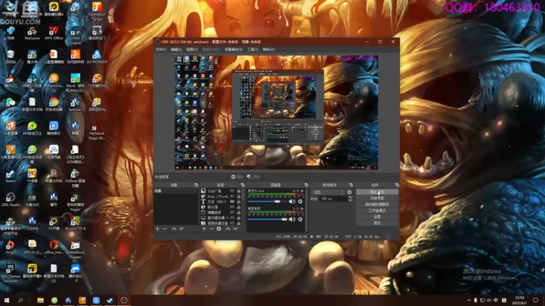Toggle visibility of the 公会广告 source

click(x=232, y=191)
